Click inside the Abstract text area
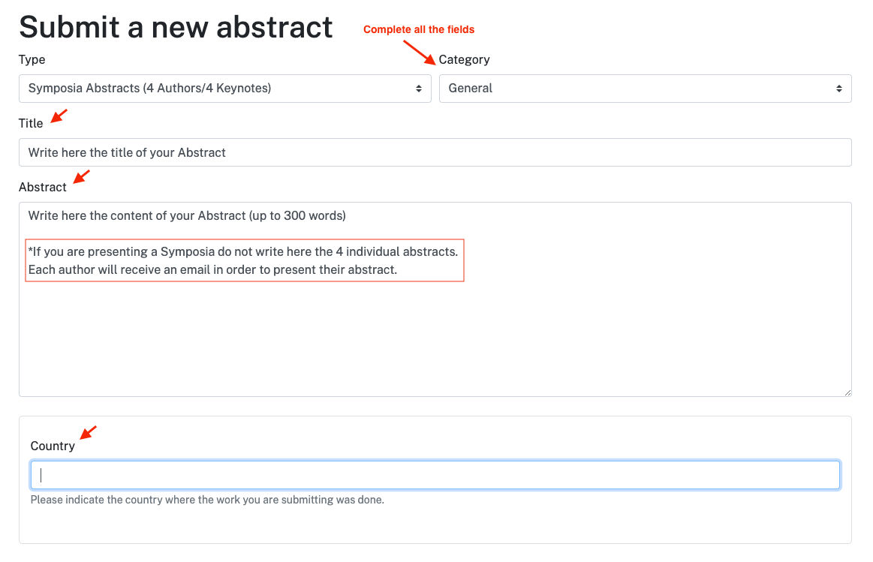 click(435, 299)
